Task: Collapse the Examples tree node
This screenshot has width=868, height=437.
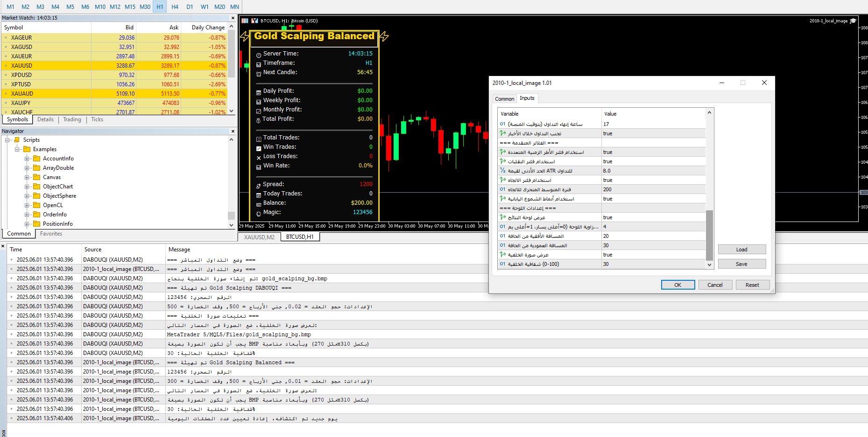Action: [x=17, y=149]
